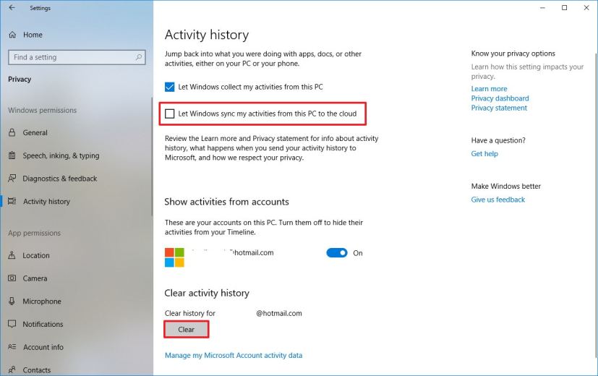Click the Activity history heading

click(x=207, y=35)
